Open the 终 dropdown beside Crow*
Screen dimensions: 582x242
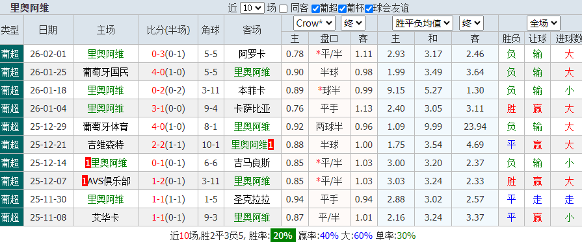[x=353, y=23]
